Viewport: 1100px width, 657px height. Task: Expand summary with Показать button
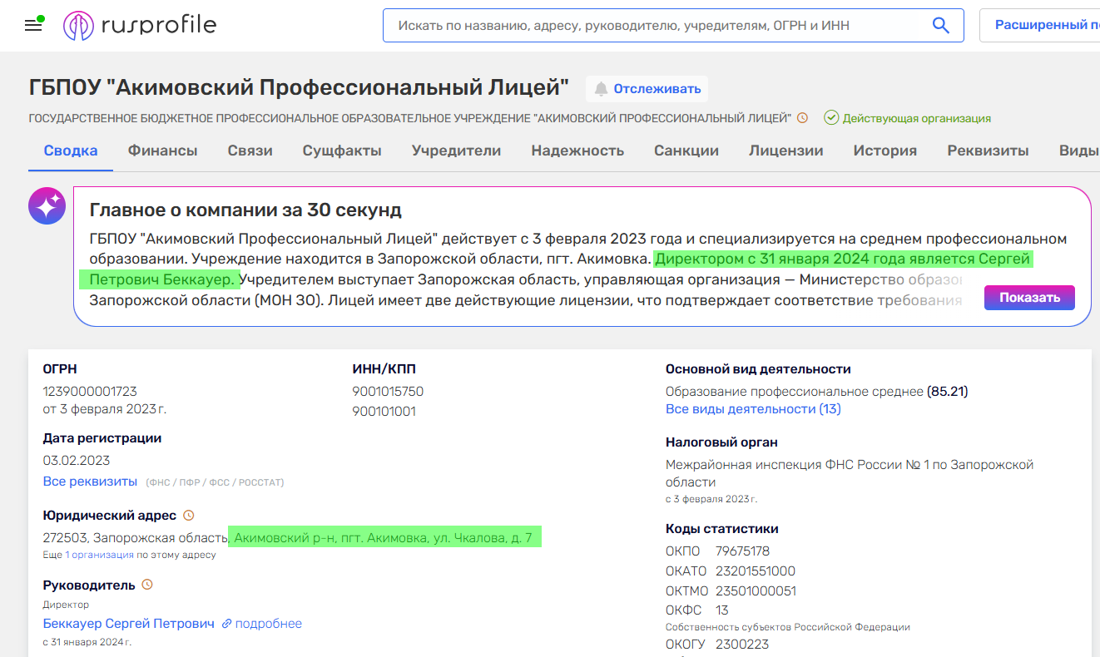pos(1028,298)
